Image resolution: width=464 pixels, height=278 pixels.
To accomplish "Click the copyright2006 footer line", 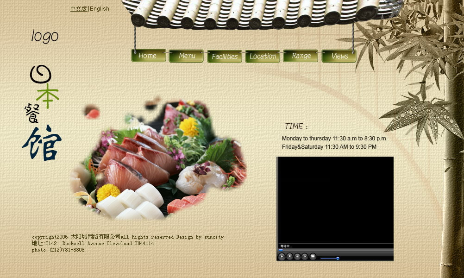I will point(128,237).
